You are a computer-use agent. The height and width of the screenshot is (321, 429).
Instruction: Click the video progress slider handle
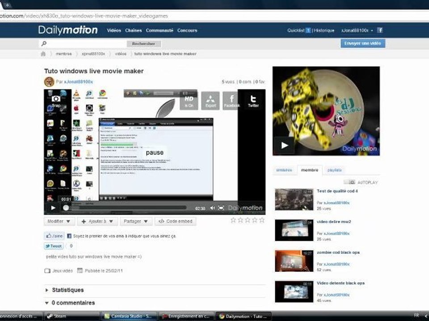[x=66, y=208]
